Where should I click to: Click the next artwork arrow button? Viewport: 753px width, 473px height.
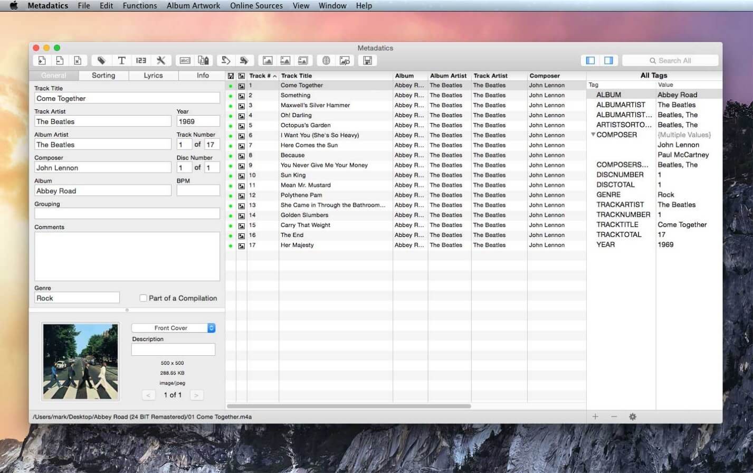pyautogui.click(x=198, y=394)
